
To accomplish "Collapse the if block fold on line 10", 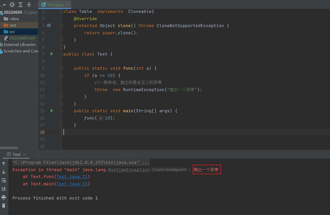I will (61, 75).
